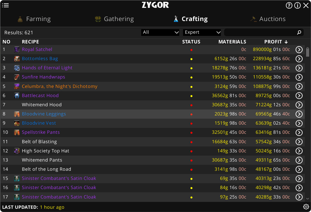Switch to the Gathering tab
The height and width of the screenshot is (212, 311).
[114, 19]
